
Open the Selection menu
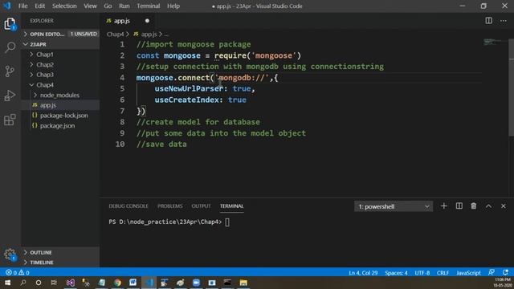(64, 6)
